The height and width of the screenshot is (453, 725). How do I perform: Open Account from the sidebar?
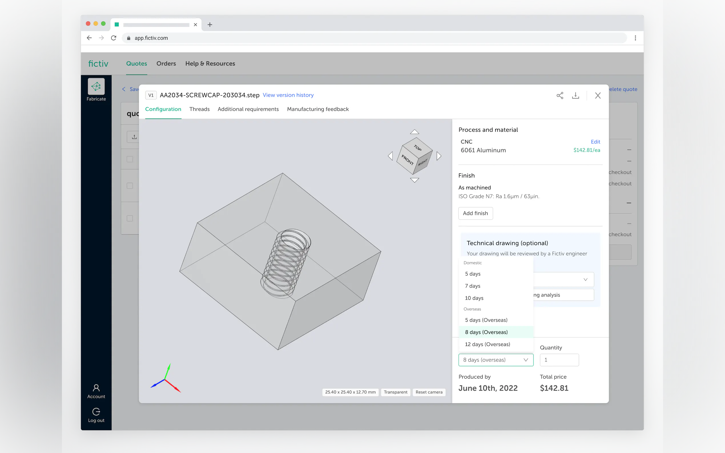tap(96, 391)
